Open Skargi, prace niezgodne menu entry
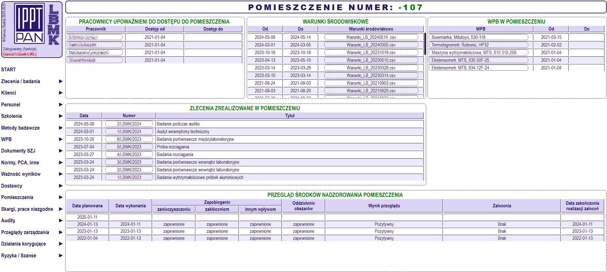The height and width of the screenshot is (272, 607). coord(27,209)
